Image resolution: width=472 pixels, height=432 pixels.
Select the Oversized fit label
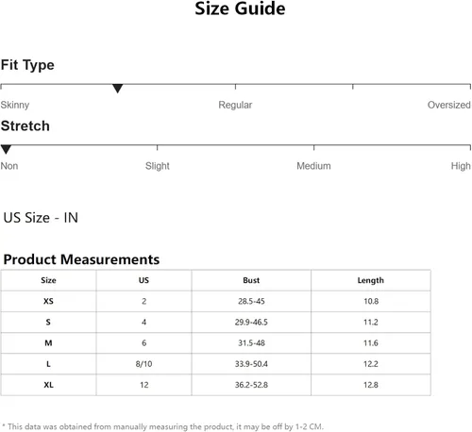448,105
